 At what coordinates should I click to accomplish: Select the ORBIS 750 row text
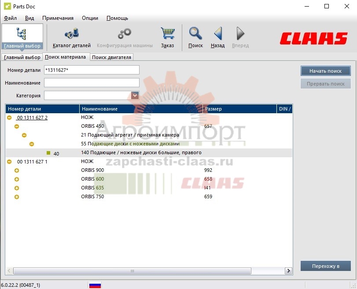92,196
